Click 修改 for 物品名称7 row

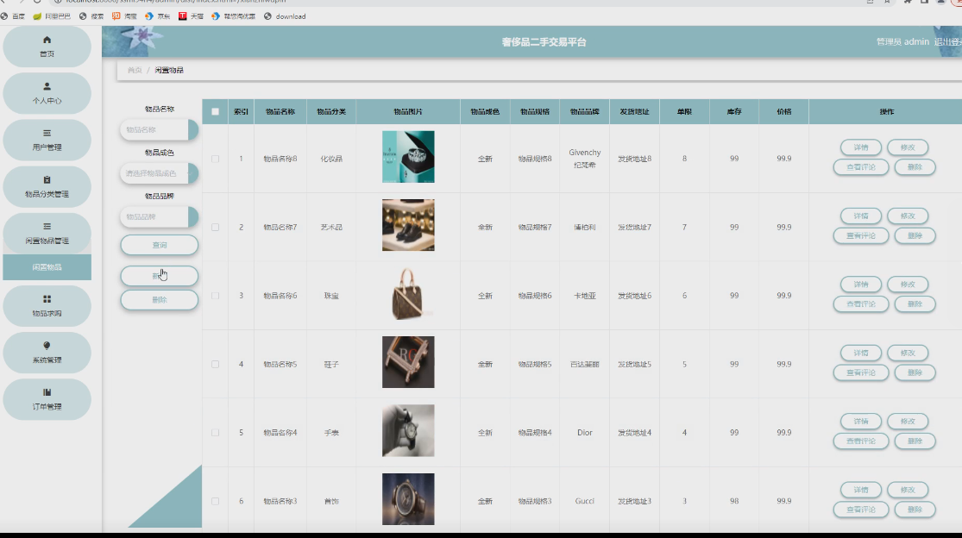tap(908, 216)
